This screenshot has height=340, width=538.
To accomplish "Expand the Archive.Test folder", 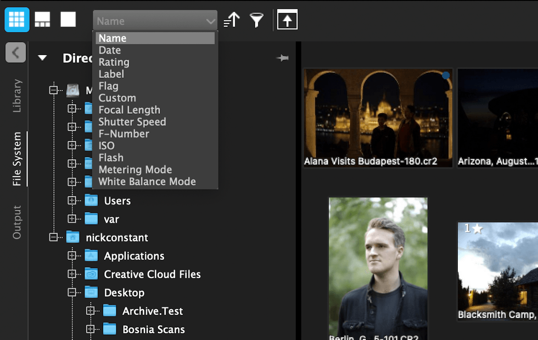I will coord(91,310).
